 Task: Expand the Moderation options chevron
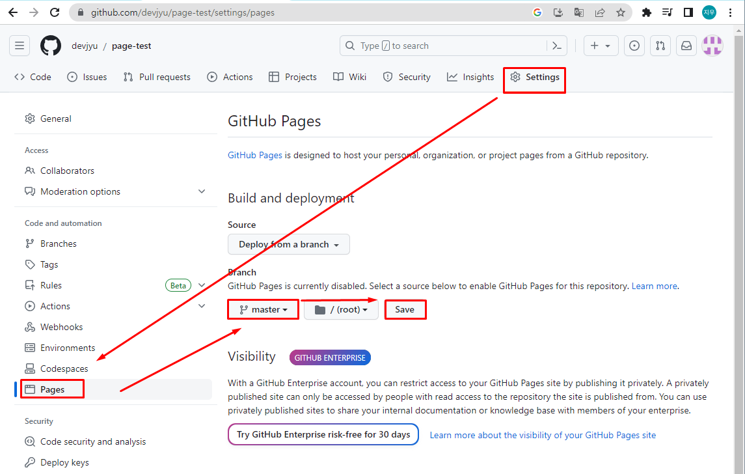click(x=202, y=191)
